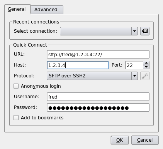Click the Anonymous login label text
This screenshot has width=163, height=149.
point(41,86)
